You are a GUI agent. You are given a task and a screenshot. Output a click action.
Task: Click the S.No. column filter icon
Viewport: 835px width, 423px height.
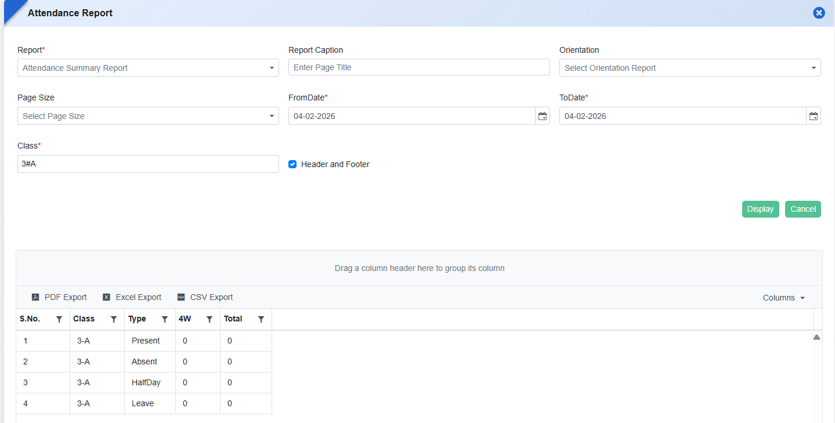click(59, 319)
